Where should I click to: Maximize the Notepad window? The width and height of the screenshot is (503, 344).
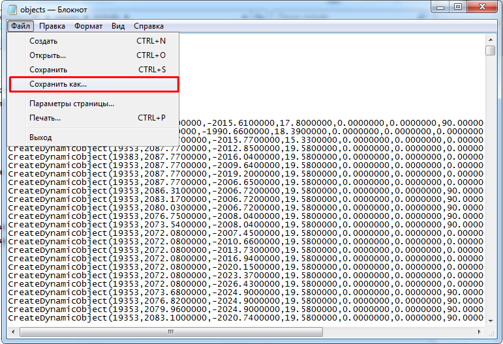point(458,7)
